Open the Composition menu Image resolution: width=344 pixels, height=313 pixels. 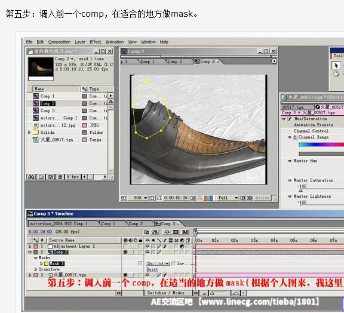[x=59, y=42]
